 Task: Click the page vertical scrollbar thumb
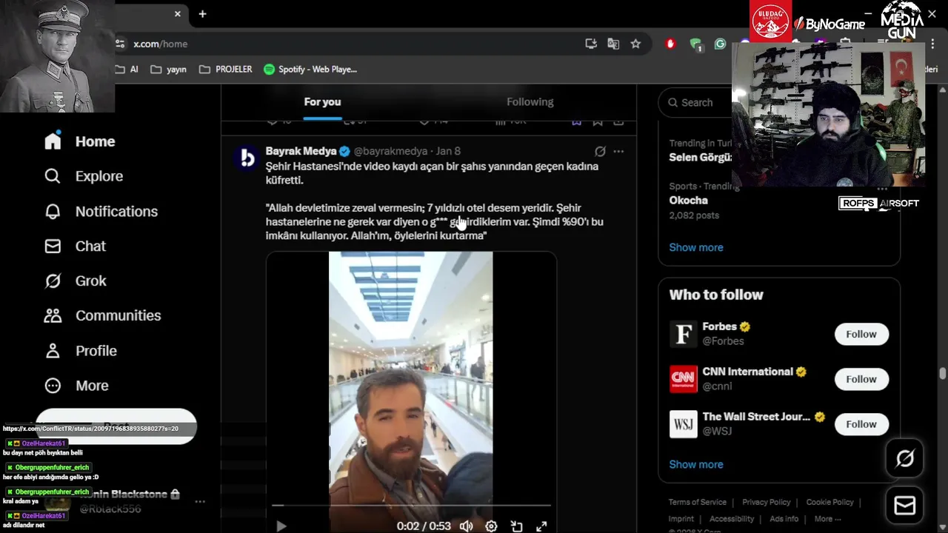click(x=943, y=373)
